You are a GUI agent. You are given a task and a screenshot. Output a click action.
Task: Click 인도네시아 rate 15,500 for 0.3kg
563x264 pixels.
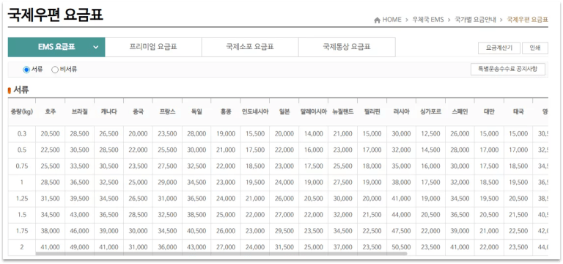pos(255,133)
